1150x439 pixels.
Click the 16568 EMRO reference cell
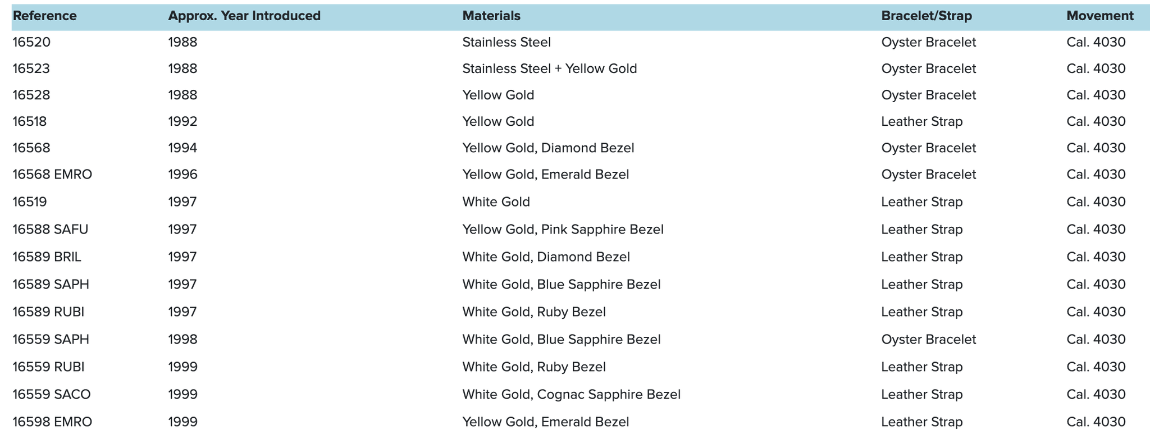(52, 175)
